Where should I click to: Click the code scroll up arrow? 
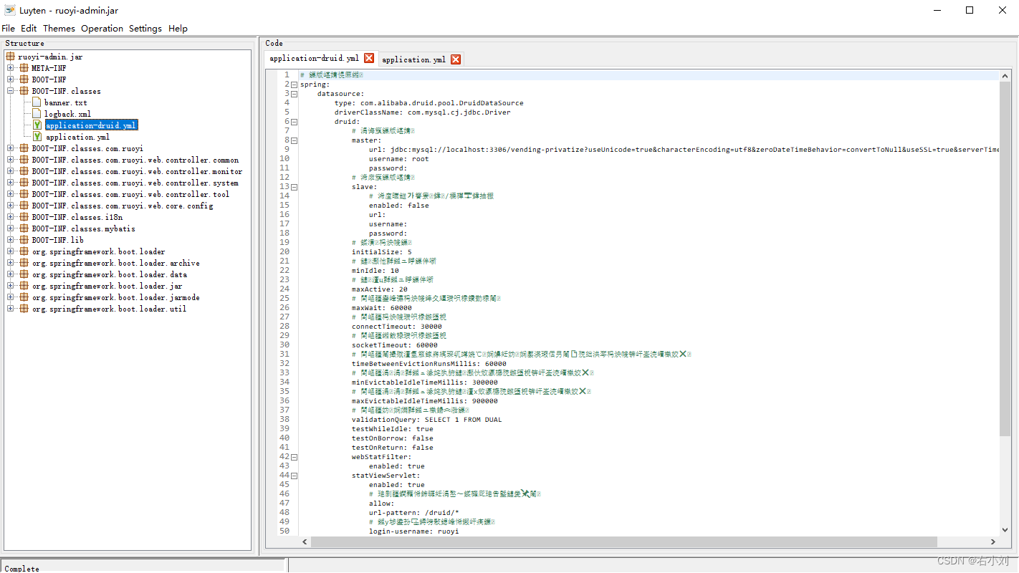pos(1005,75)
